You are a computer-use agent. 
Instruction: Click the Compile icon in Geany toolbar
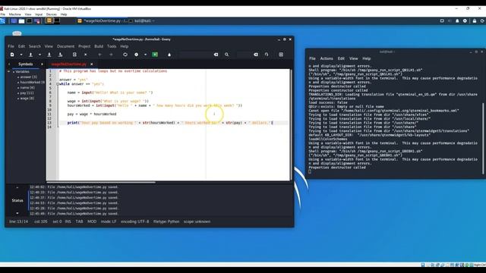[x=125, y=55]
